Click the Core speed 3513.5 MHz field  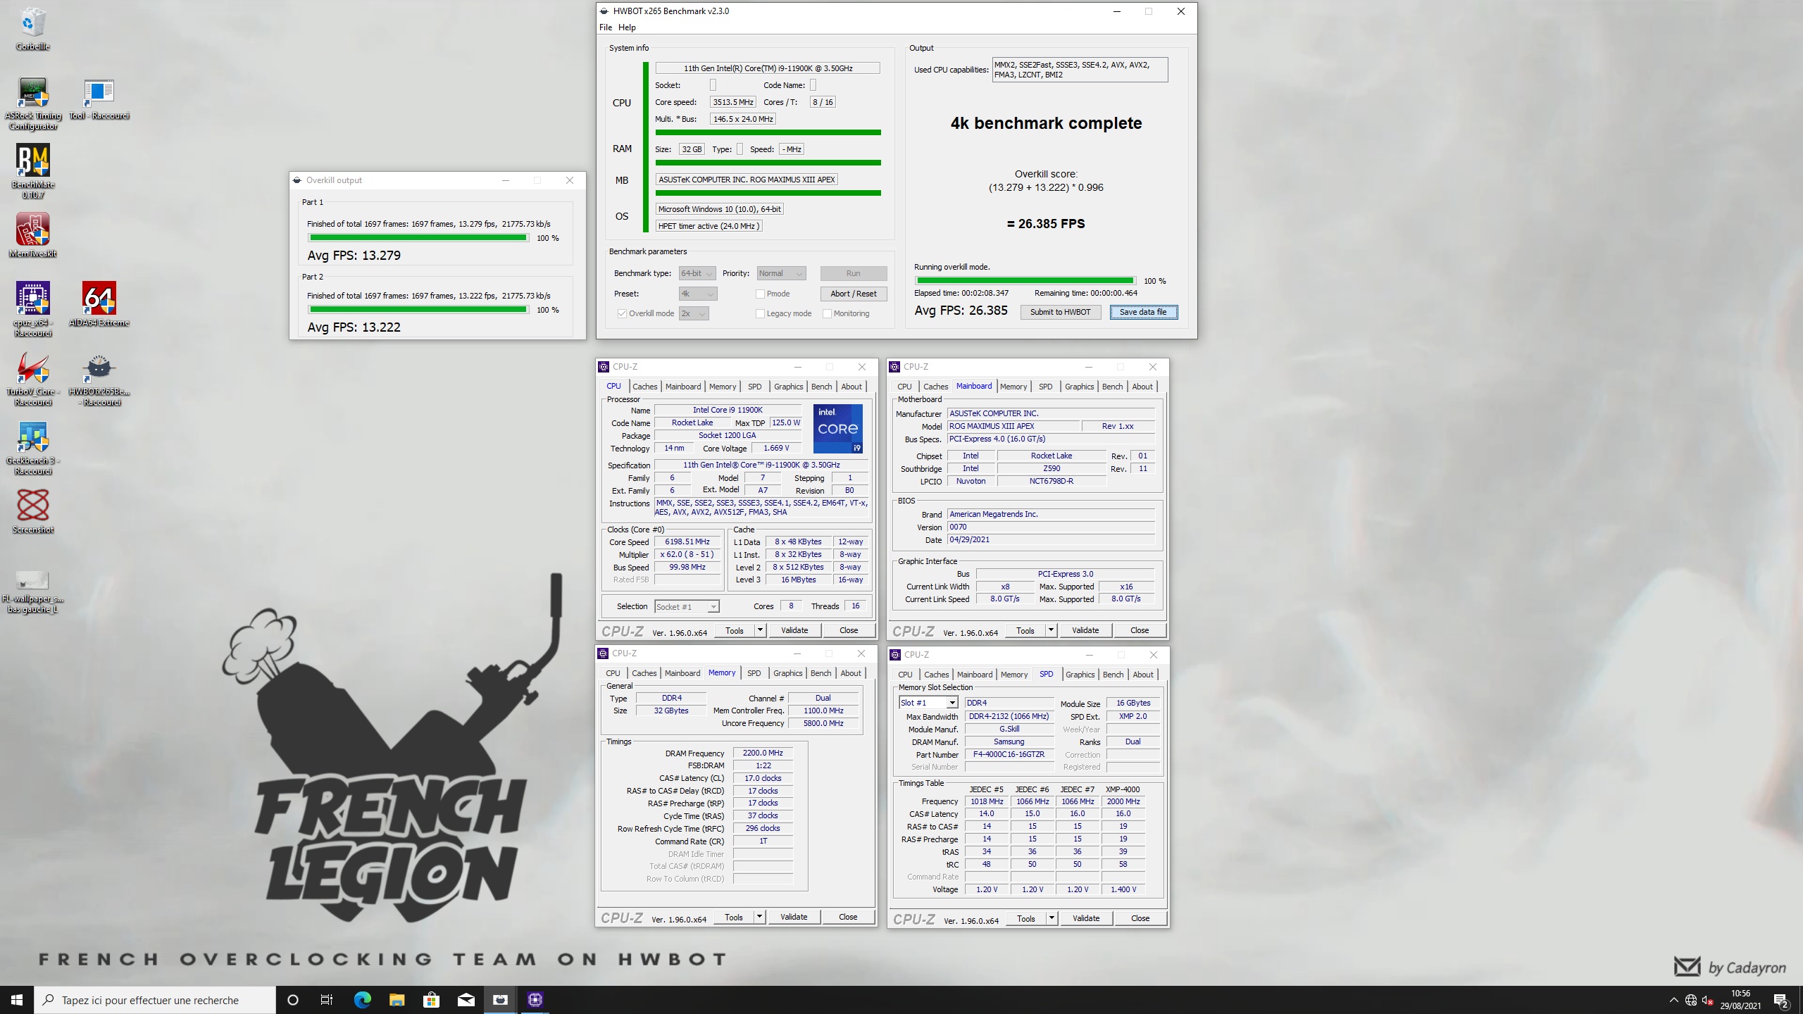[733, 102]
